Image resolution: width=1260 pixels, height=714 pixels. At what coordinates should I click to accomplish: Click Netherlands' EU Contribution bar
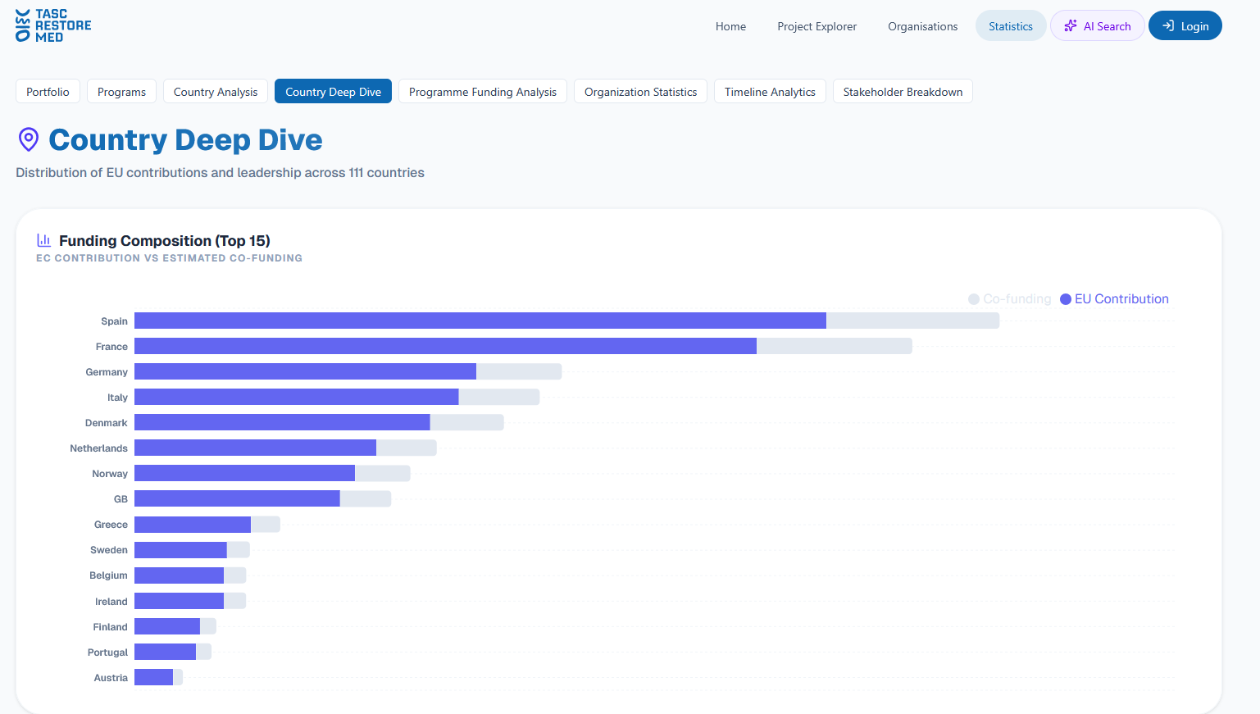[255, 448]
